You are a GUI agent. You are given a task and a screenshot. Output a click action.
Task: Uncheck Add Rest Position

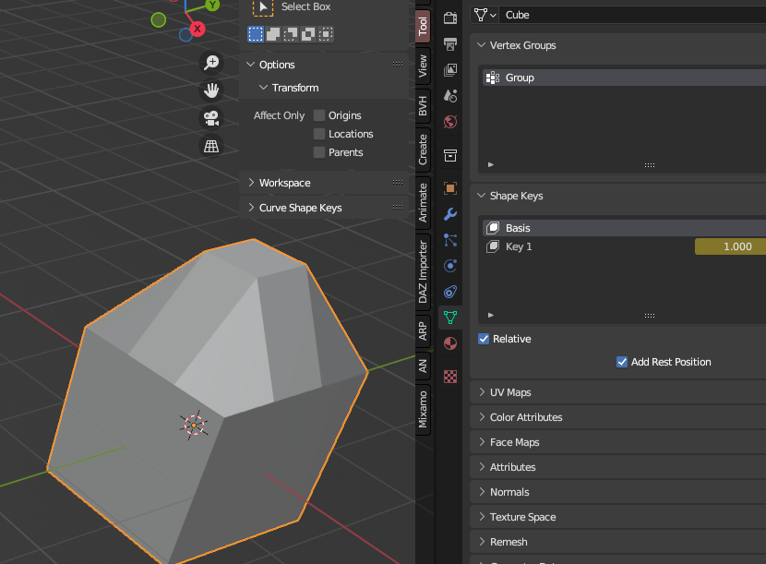pos(621,362)
